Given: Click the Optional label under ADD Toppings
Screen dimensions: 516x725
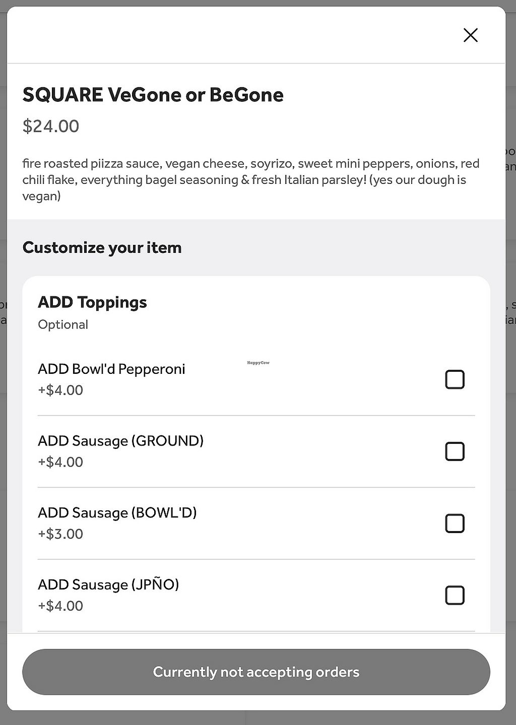Looking at the screenshot, I should [x=63, y=324].
